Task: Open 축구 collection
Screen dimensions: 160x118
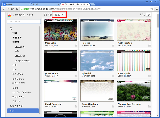Action: (x=17, y=51)
